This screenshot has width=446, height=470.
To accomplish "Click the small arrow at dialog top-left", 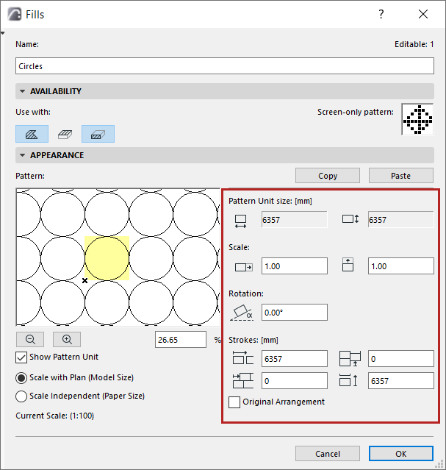I will point(2,33).
